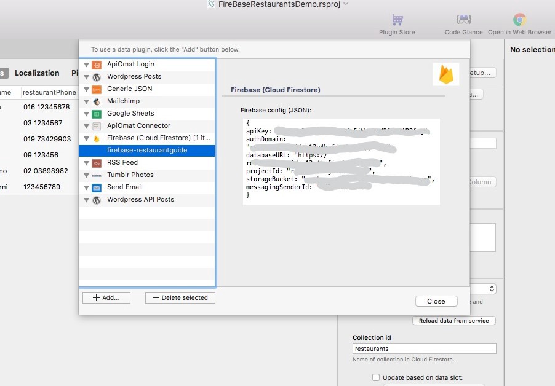The height and width of the screenshot is (386, 555).
Task: Click the ApiOmat Login plugin icon
Action: click(x=97, y=65)
